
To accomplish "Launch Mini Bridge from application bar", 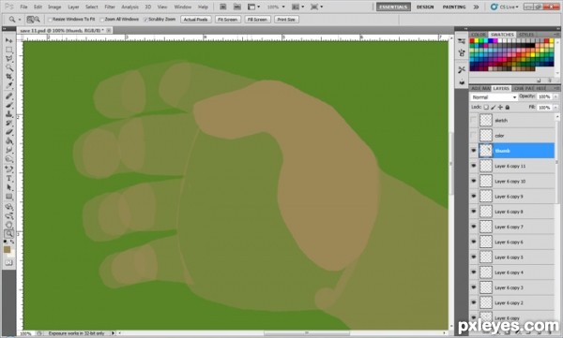I will pyautogui.click(x=237, y=7).
